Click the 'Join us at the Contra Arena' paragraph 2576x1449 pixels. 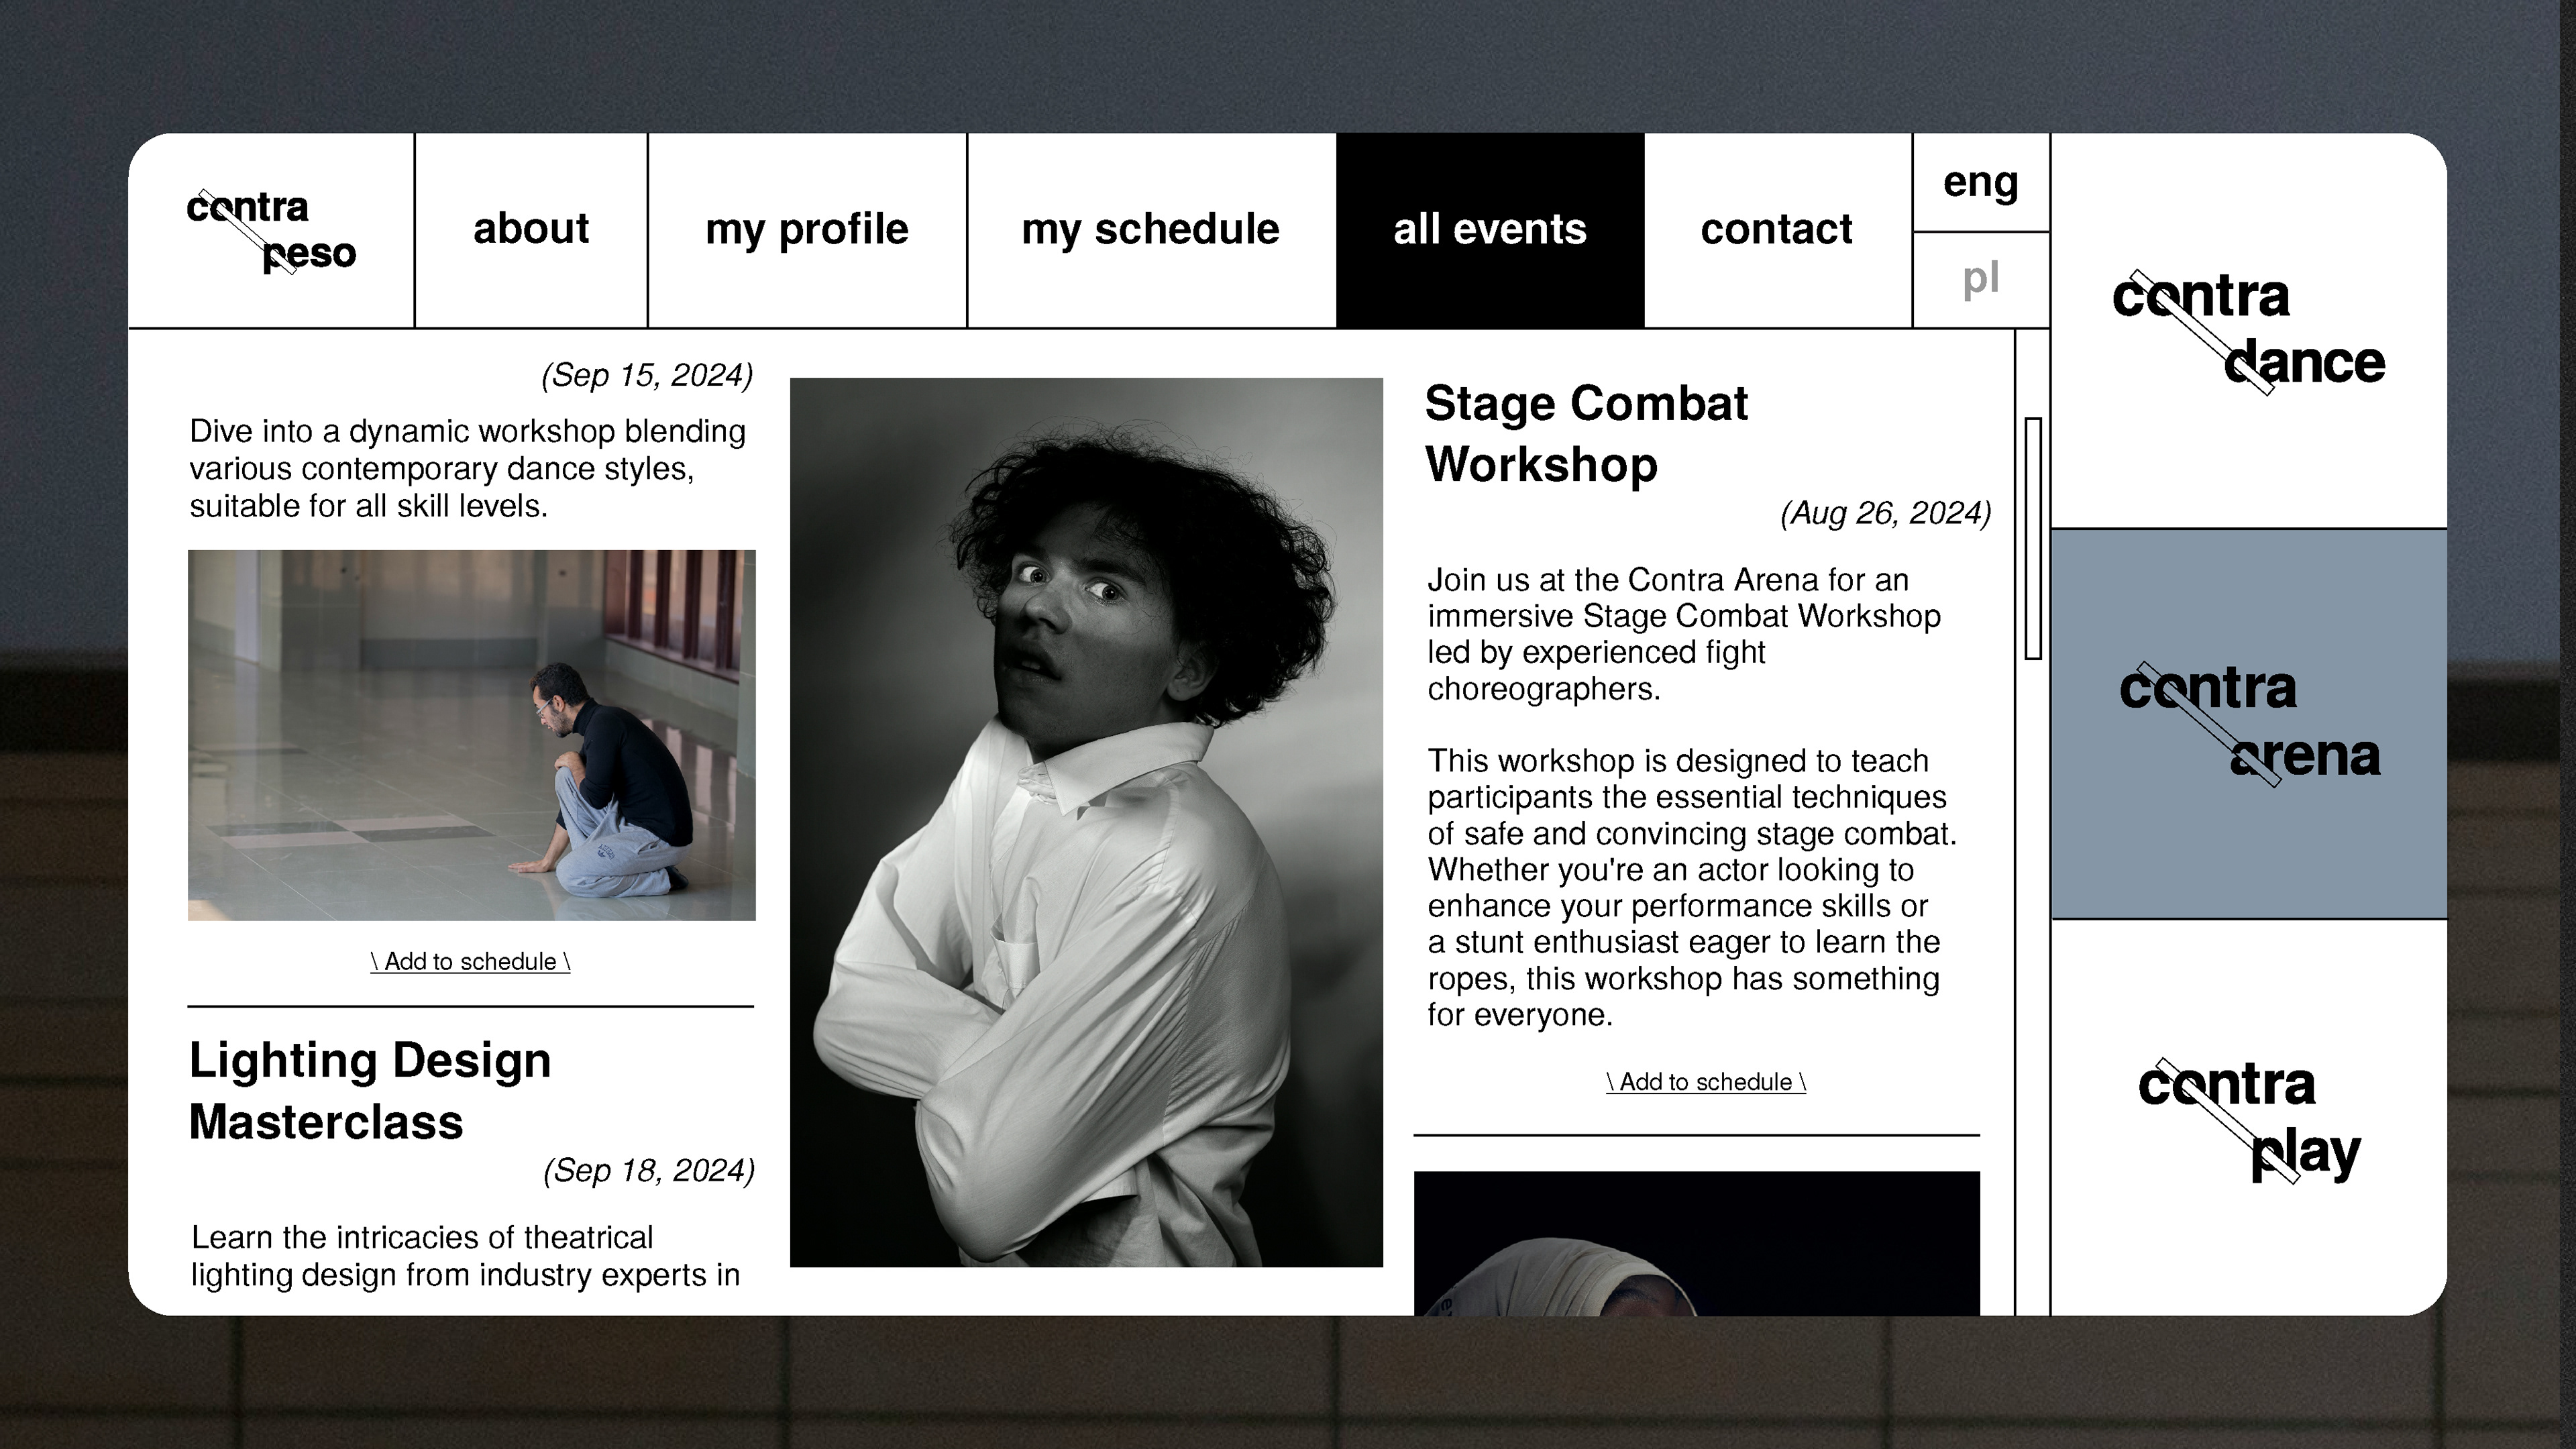click(1684, 634)
